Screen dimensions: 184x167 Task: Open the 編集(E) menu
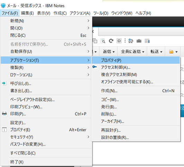click(27, 13)
